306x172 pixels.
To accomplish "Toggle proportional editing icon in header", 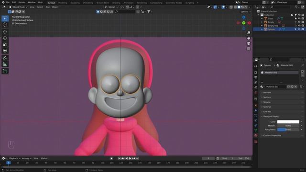I will click(138, 7).
